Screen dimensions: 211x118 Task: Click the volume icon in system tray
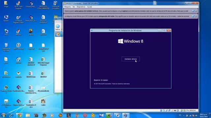point(196,115)
